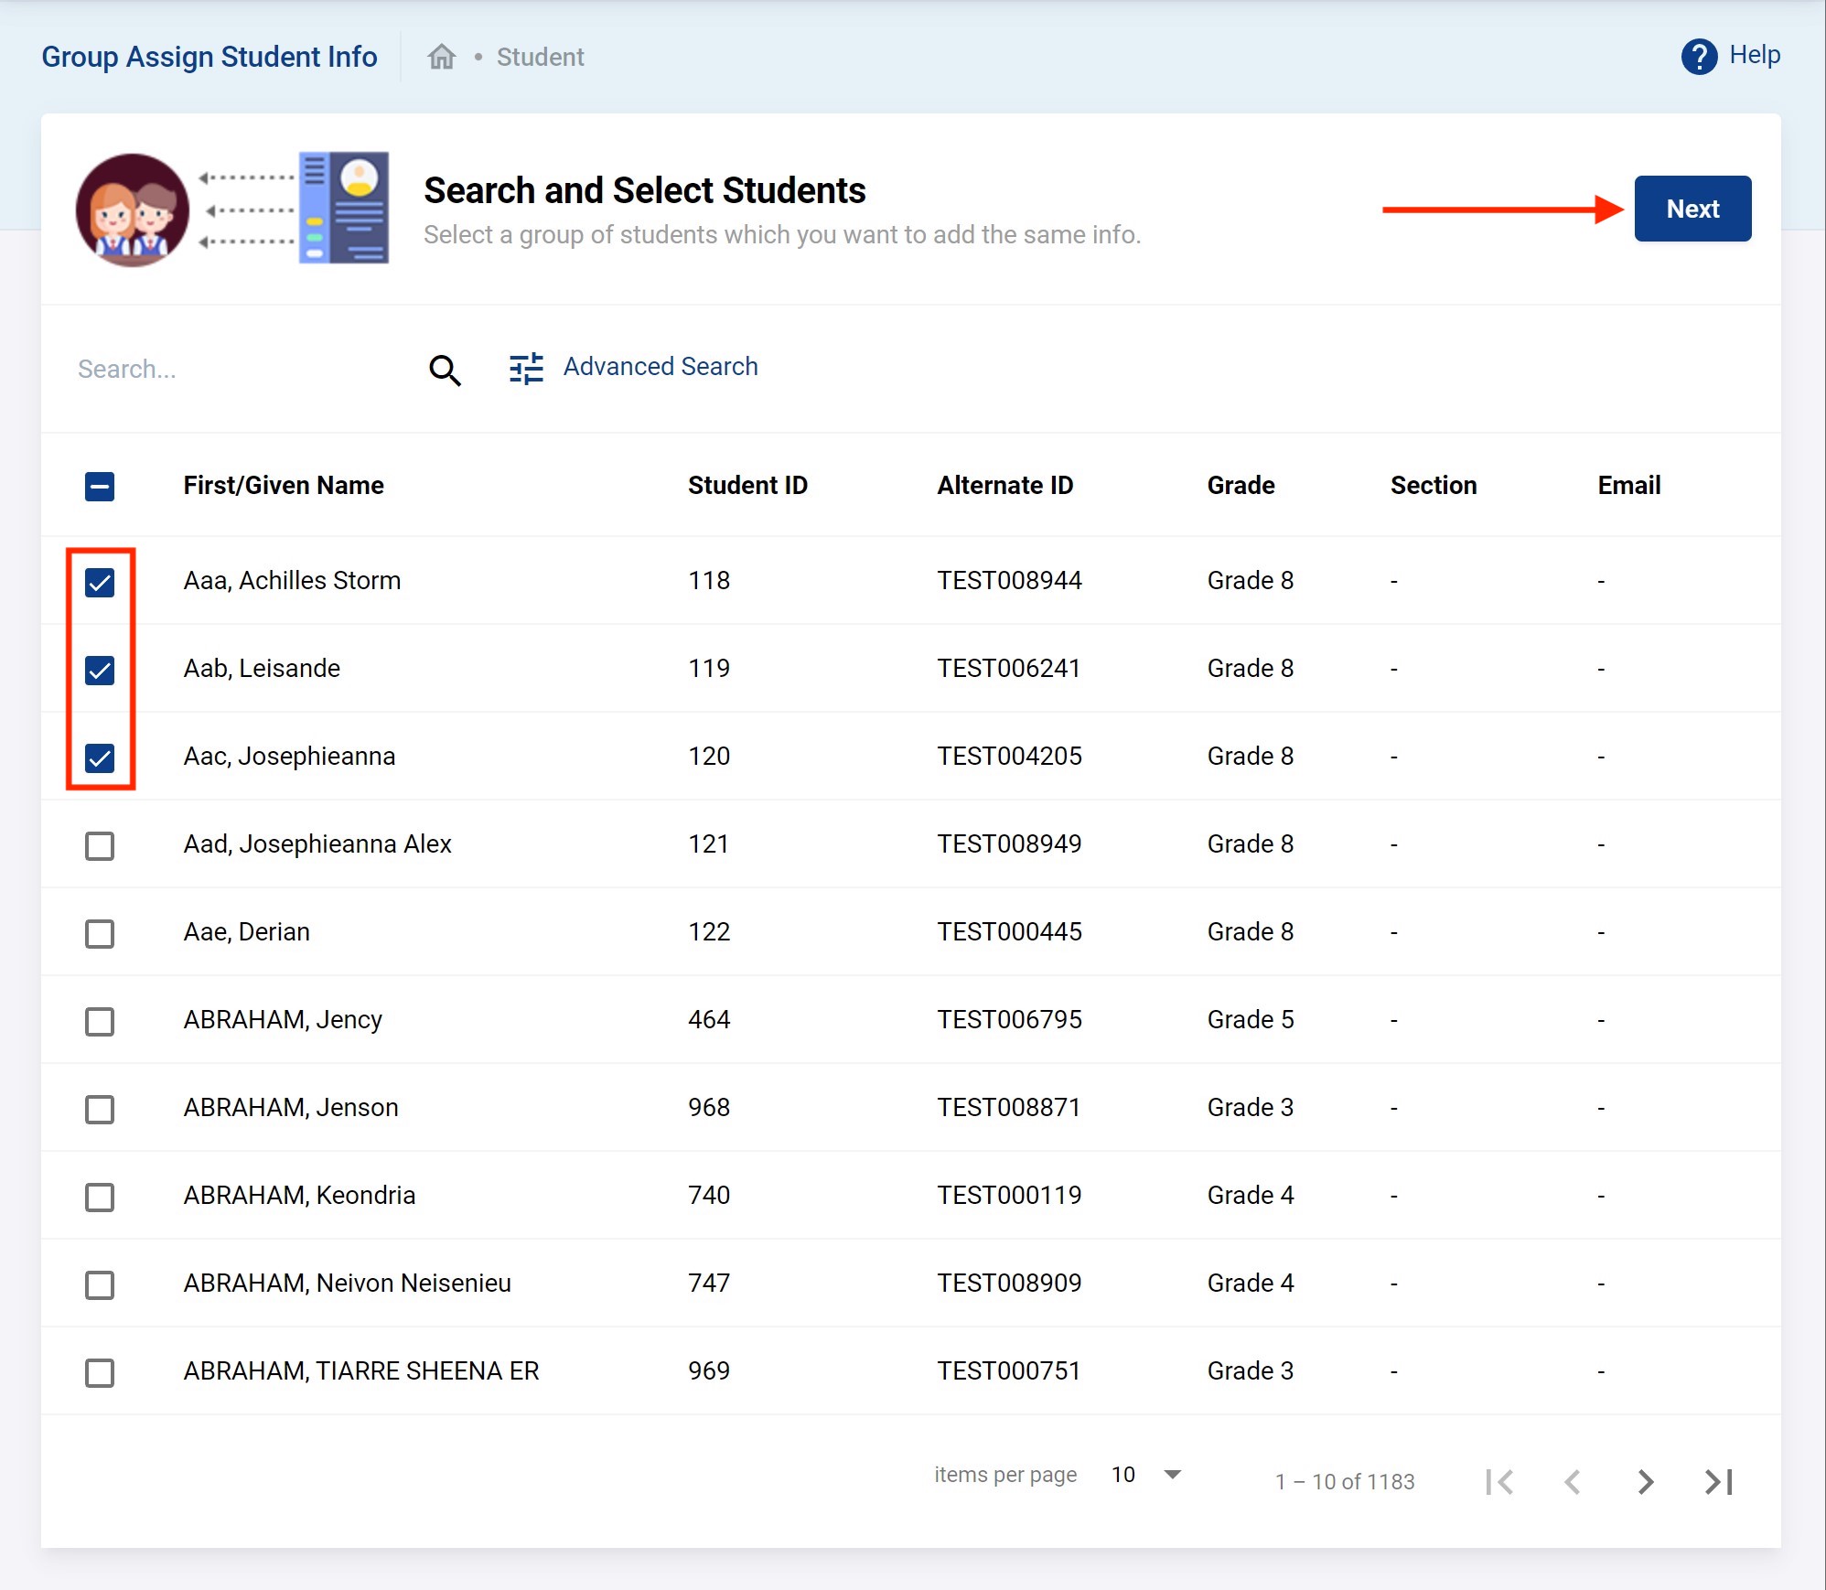
Task: Check the Aad, Josephieanna Alex checkbox
Action: pos(100,845)
